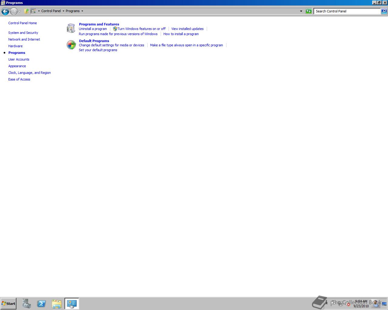
Task: Open User Accounts category
Action: 19,59
